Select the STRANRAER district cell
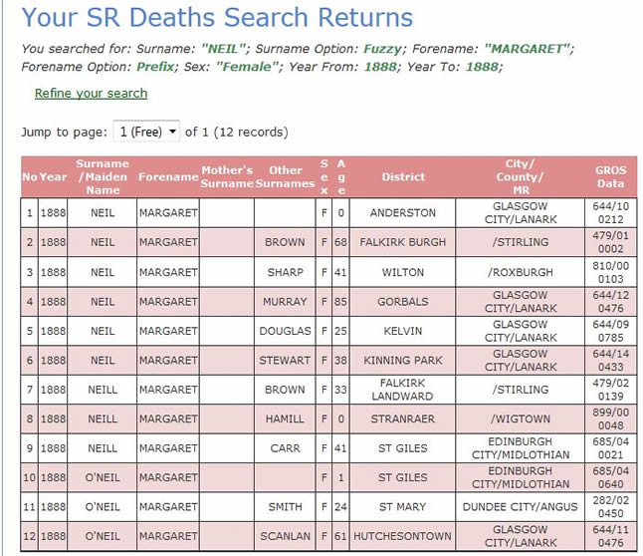 point(402,419)
